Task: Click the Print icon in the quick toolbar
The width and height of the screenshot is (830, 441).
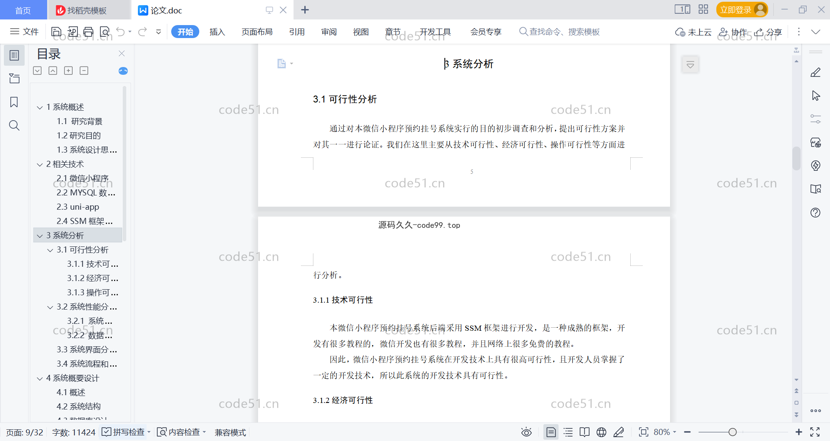Action: tap(89, 32)
